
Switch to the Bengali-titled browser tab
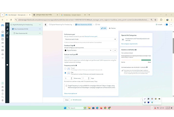(x=46, y=15)
